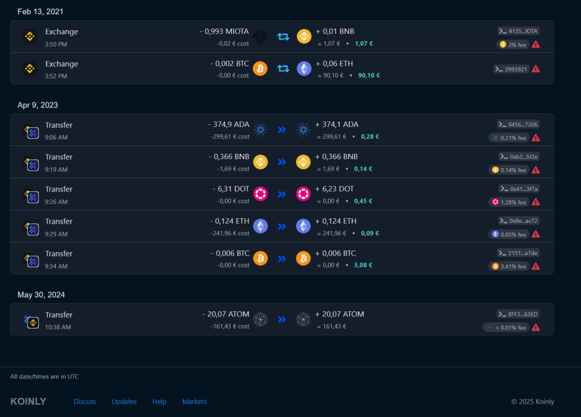Click the 3.41% fee badge on the BTC transfer
This screenshot has height=417, width=581.
pyautogui.click(x=509, y=266)
